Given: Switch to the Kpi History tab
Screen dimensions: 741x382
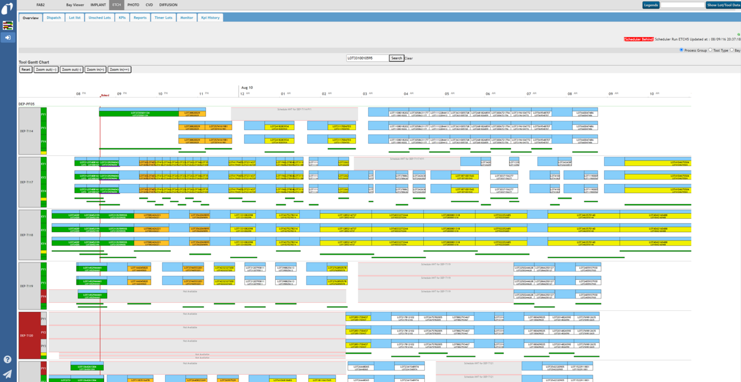Looking at the screenshot, I should (210, 17).
